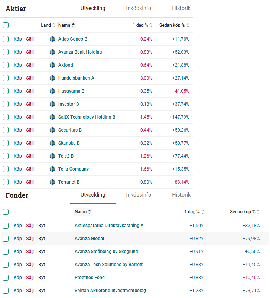Check the box for Proethos Fond
Viewport: 270px width, 298px height.
(x=6, y=278)
